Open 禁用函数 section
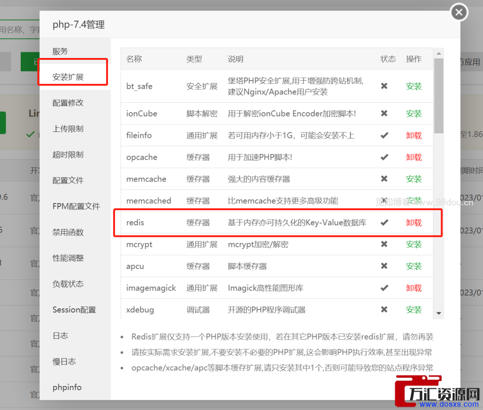This screenshot has width=483, height=410. (x=68, y=232)
